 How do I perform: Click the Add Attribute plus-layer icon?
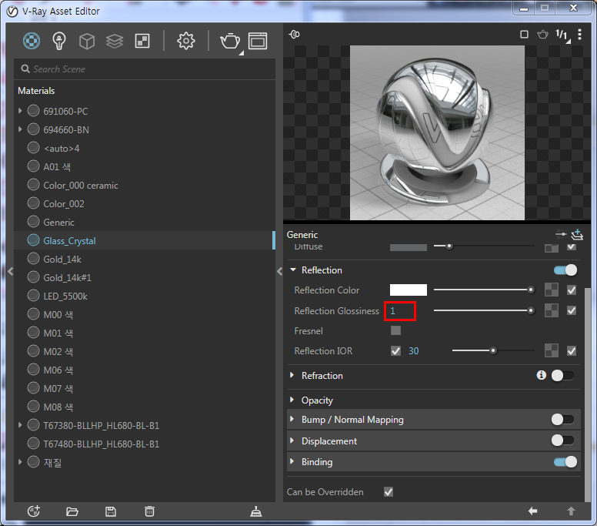(577, 234)
